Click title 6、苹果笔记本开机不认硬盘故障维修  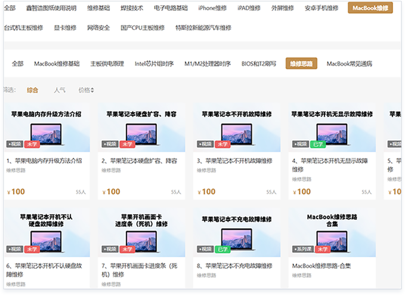[44, 270]
